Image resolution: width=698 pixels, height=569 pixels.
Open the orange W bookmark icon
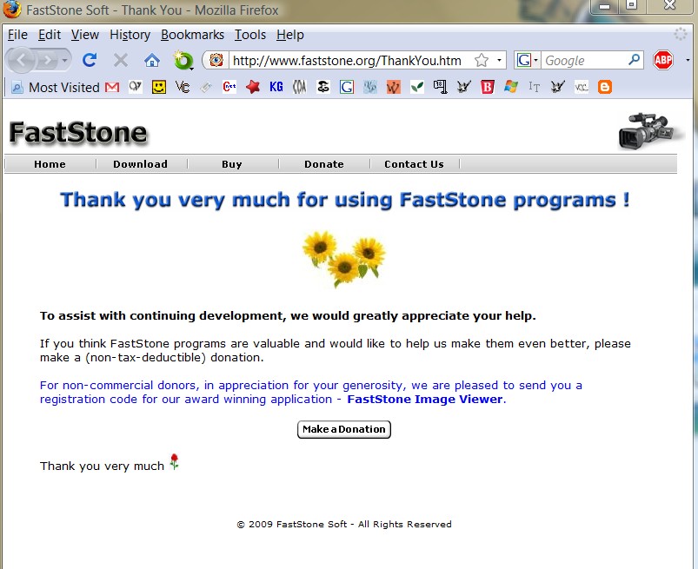click(393, 87)
